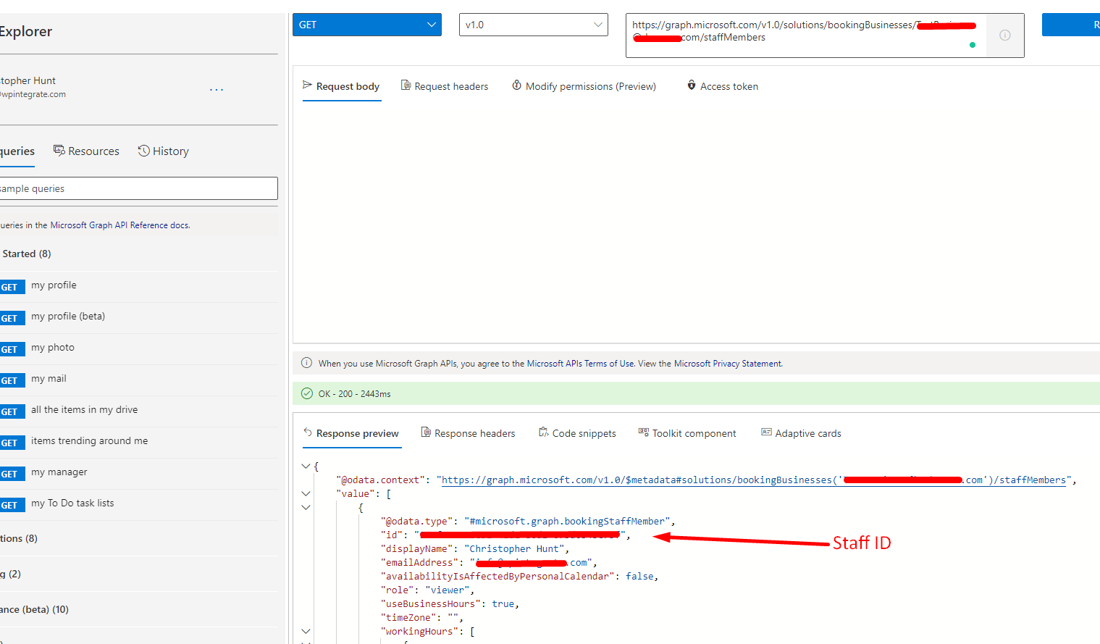Click the info icon in terms notice
Viewport: 1100px width, 644px height.
coord(306,363)
